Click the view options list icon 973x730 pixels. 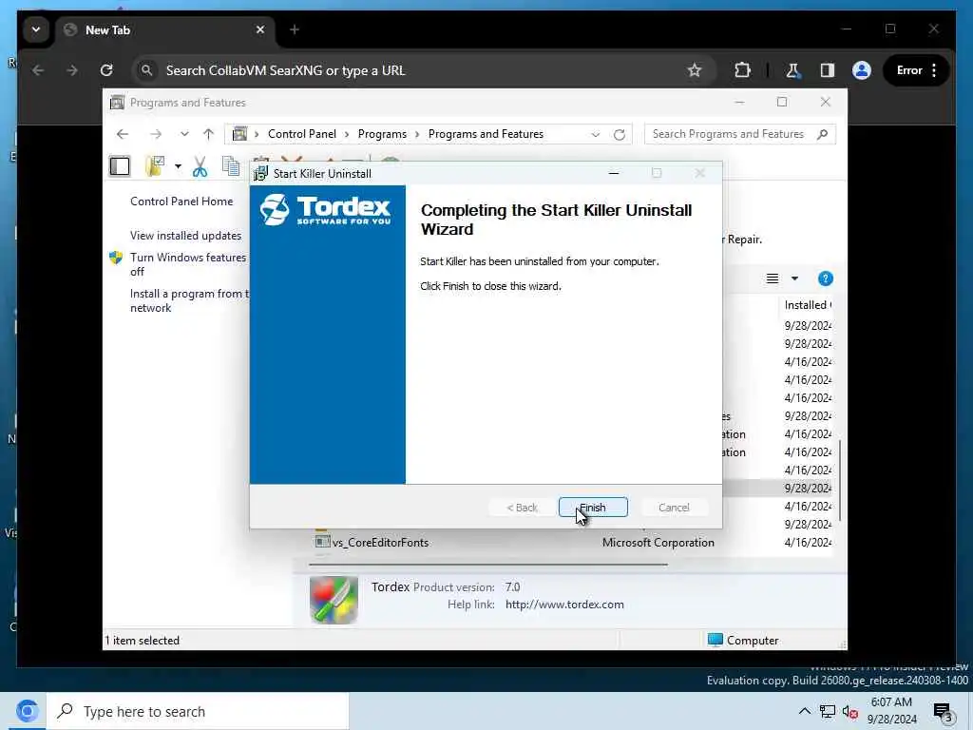click(772, 279)
